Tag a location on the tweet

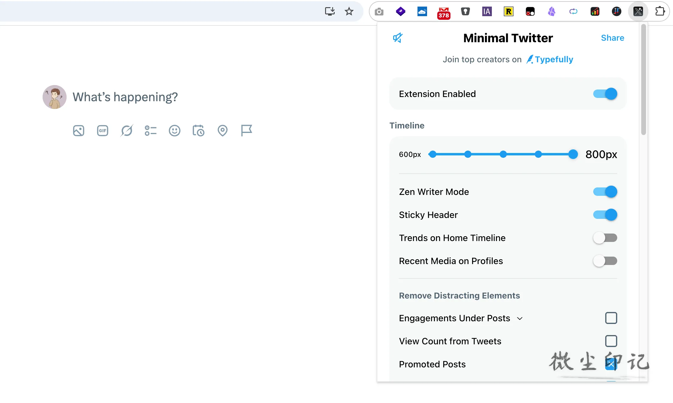[x=223, y=131]
